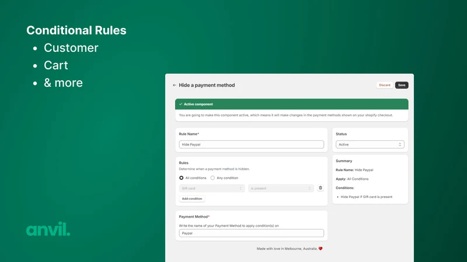Screen dimensions: 467x262
Task: Click the Add condition button
Action: click(x=192, y=199)
